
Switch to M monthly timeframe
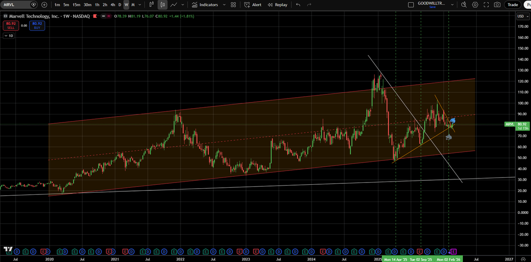coord(133,5)
